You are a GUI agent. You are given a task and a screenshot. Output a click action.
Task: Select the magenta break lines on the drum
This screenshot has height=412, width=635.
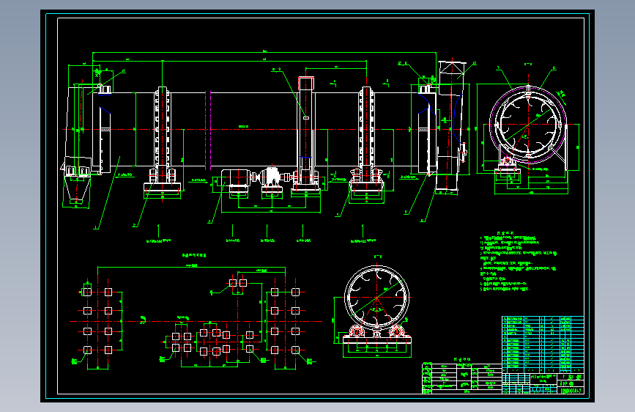click(208, 130)
